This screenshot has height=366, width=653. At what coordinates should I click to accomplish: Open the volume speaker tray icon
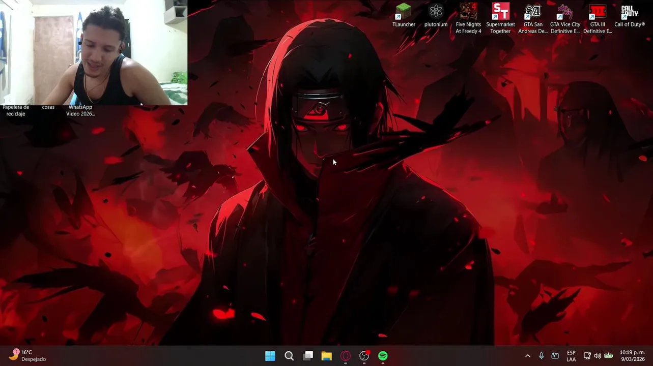tap(598, 356)
